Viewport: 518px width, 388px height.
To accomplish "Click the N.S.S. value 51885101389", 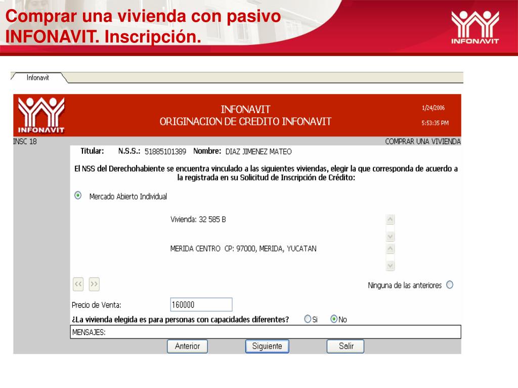I will tap(165, 152).
